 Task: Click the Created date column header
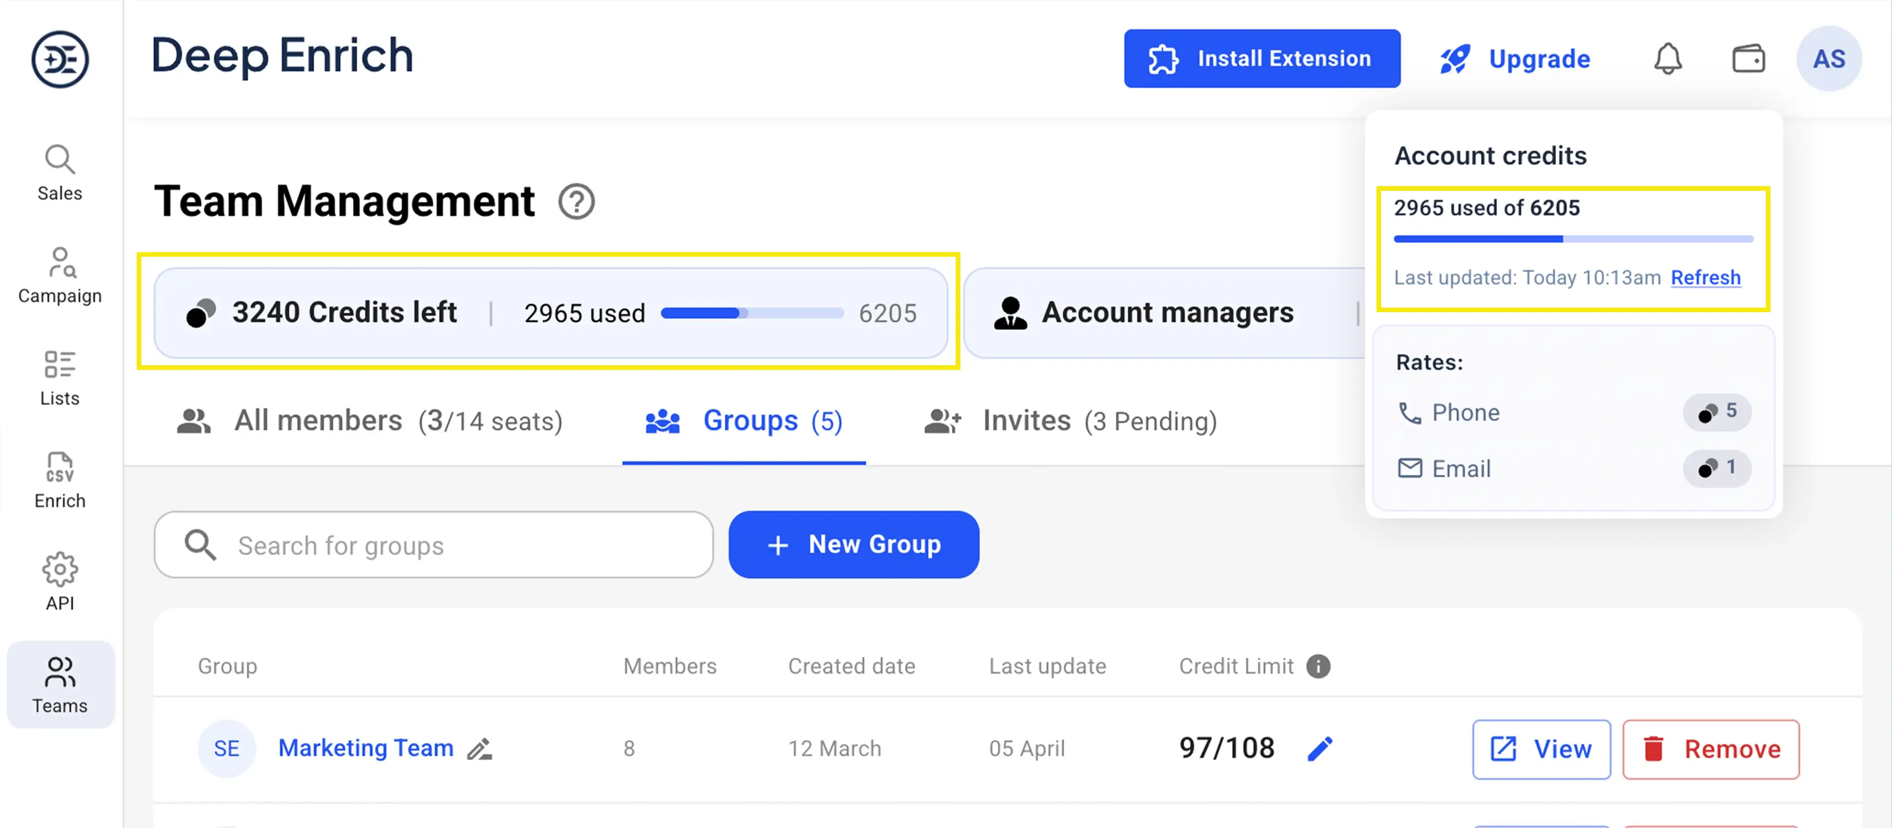tap(851, 666)
